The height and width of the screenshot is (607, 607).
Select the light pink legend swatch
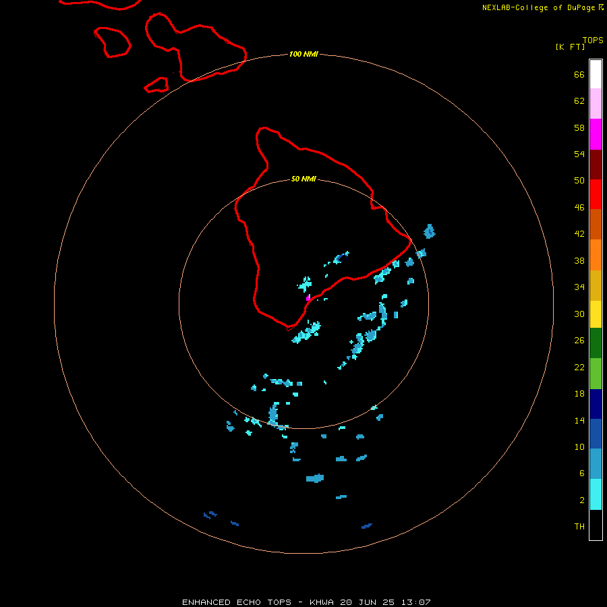(596, 104)
